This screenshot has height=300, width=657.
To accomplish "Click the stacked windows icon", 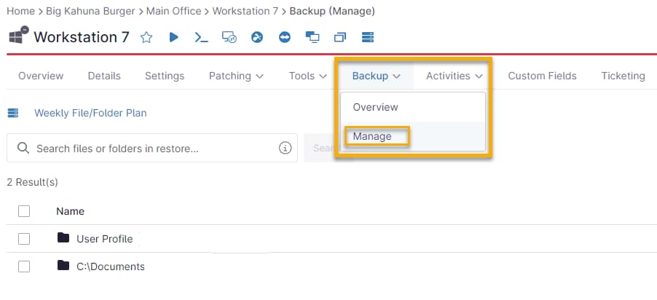I will 340,37.
